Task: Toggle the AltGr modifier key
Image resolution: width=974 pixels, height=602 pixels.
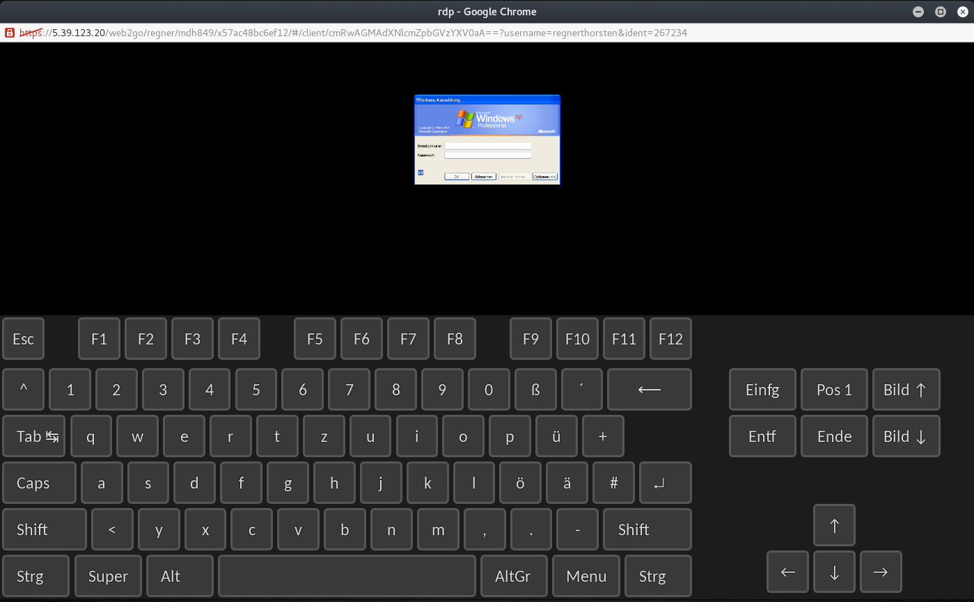Action: click(x=513, y=576)
